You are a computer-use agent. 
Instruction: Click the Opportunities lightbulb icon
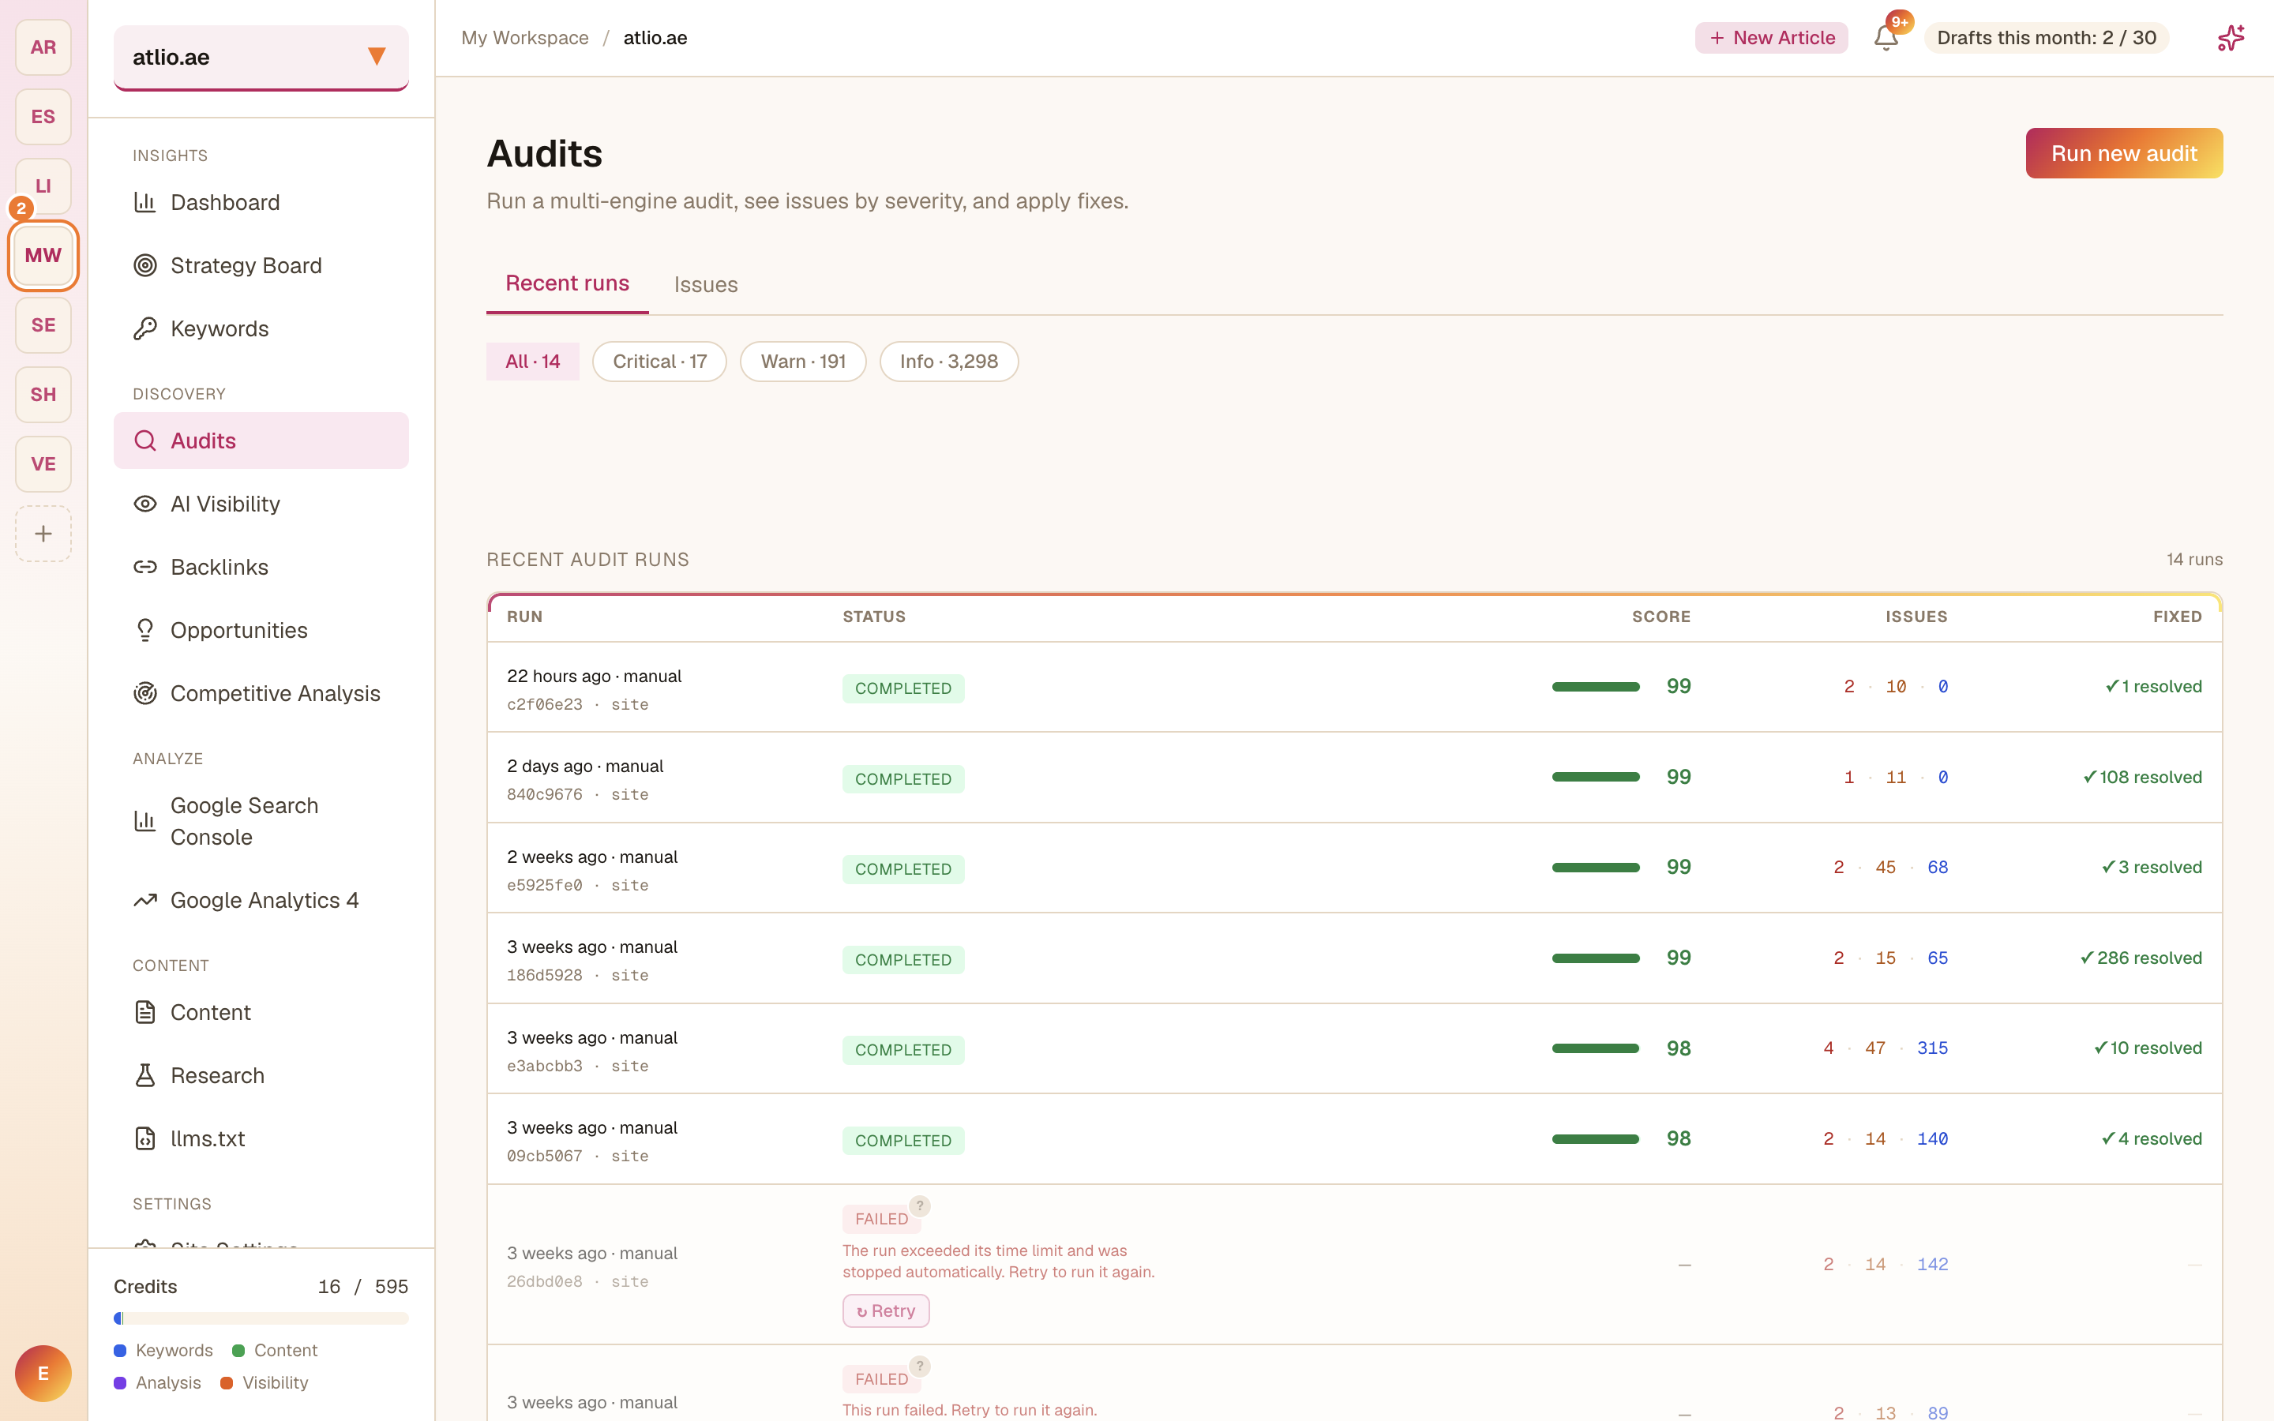pos(144,630)
